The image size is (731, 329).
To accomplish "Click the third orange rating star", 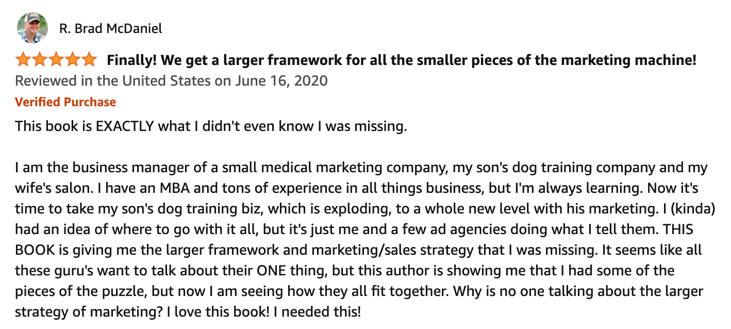I will tap(56, 60).
